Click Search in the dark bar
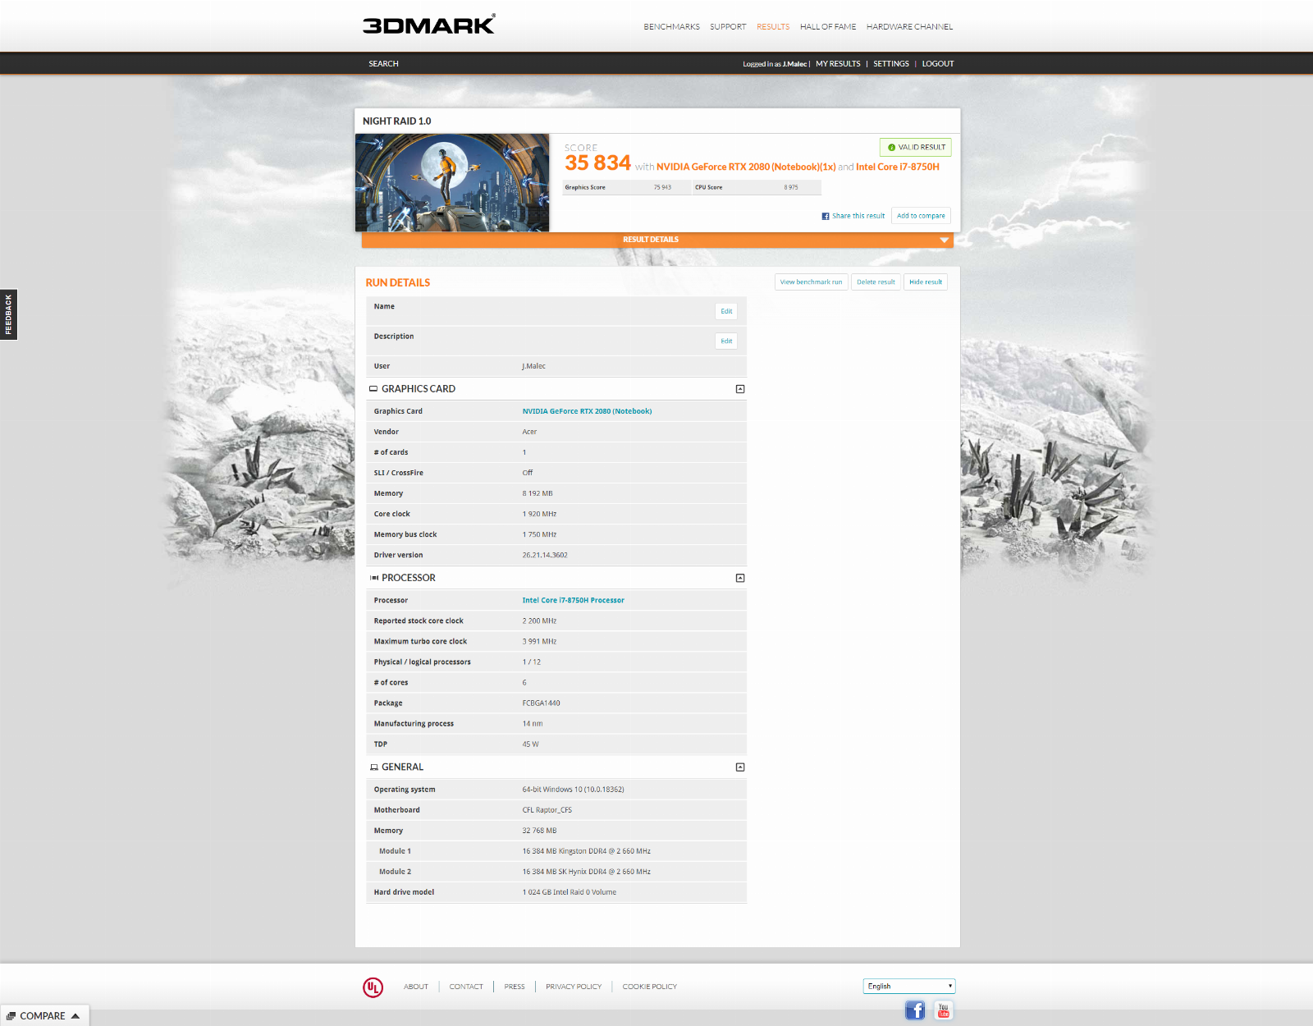This screenshot has width=1313, height=1026. click(383, 64)
